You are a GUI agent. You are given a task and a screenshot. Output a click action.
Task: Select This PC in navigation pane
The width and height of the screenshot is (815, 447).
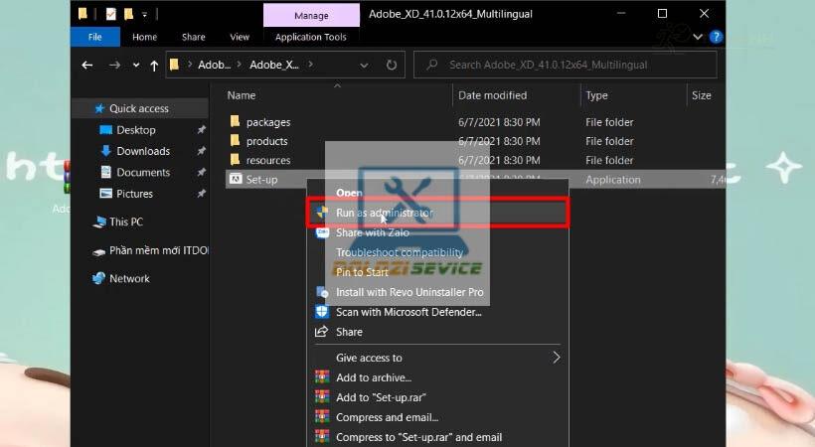(126, 222)
